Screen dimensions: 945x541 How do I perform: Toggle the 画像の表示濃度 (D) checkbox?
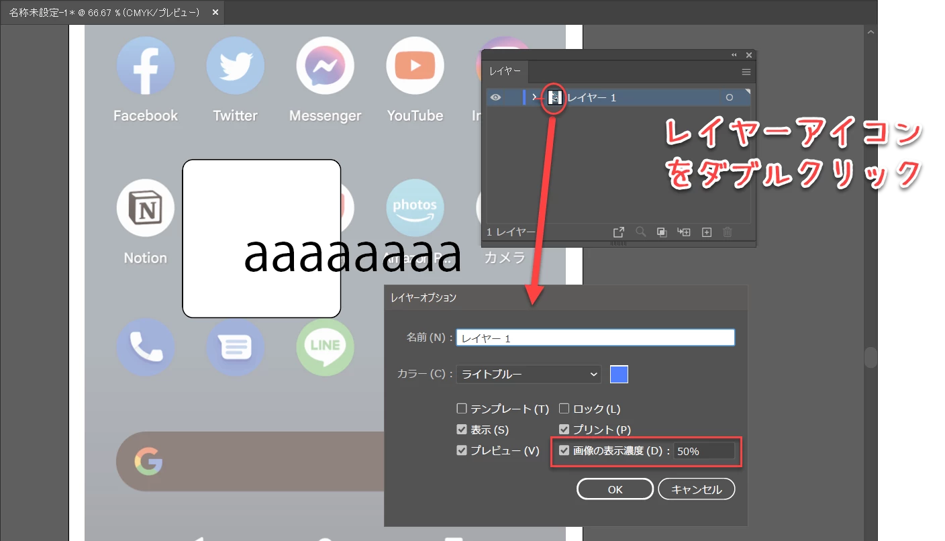564,450
